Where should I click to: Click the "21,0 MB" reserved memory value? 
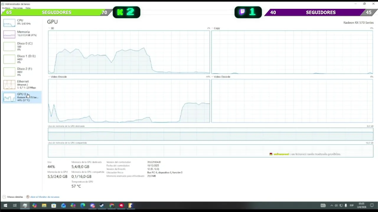151,176
